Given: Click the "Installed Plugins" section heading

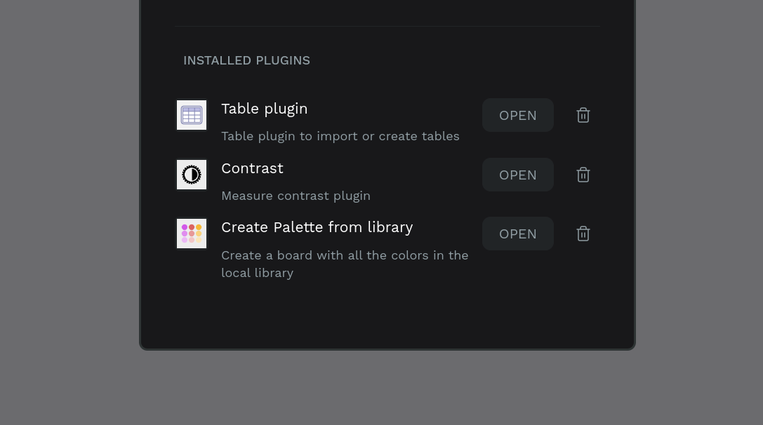Looking at the screenshot, I should [x=246, y=60].
